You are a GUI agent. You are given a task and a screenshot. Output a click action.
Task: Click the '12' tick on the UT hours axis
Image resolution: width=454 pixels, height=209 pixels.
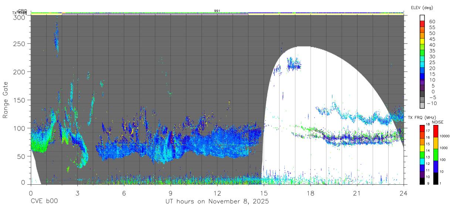coord(217,193)
